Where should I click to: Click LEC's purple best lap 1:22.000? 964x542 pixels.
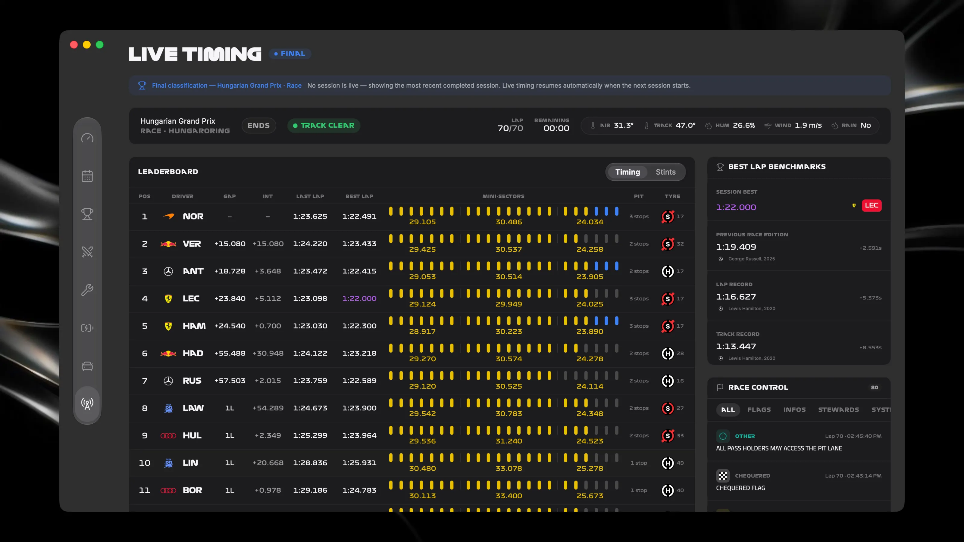pos(359,298)
